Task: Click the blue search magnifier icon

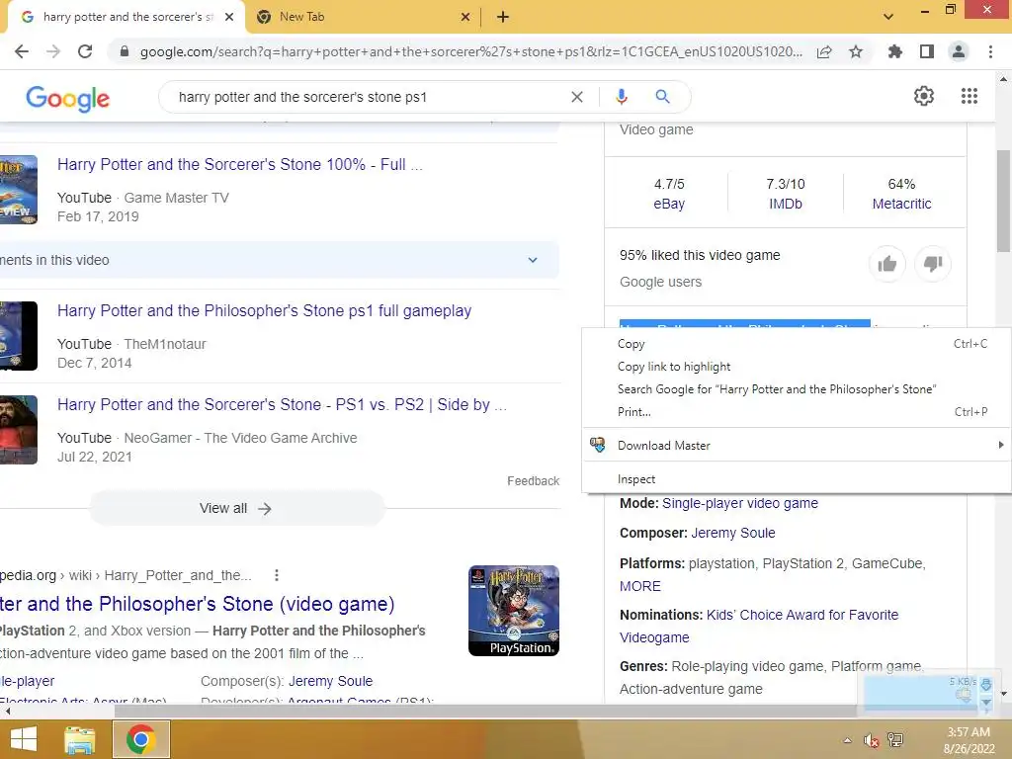Action: click(x=662, y=97)
